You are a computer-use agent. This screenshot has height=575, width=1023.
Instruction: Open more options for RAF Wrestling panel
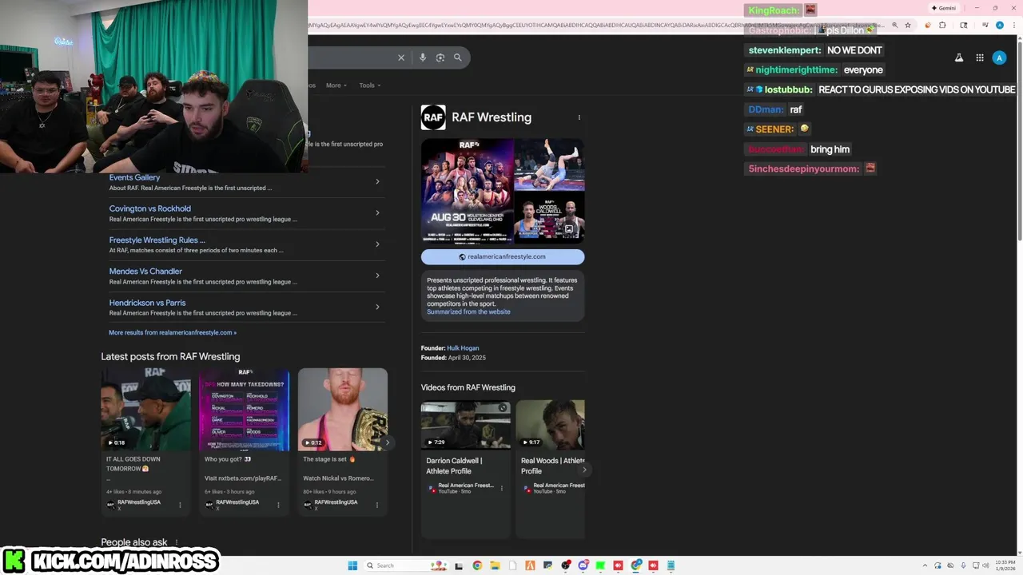point(579,117)
